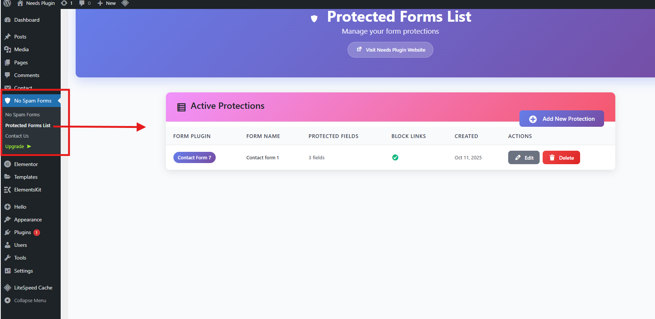Viewport: 655px width, 319px height.
Task: Open the updates icon in admin bar
Action: [64, 3]
